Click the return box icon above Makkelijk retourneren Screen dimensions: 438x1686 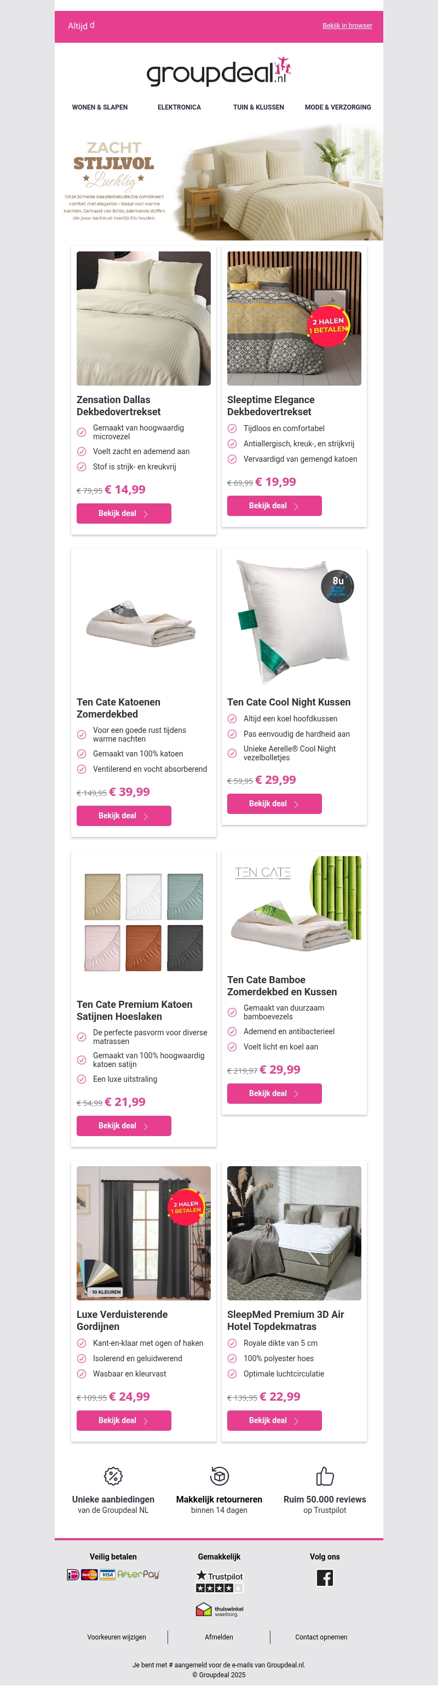[219, 1477]
